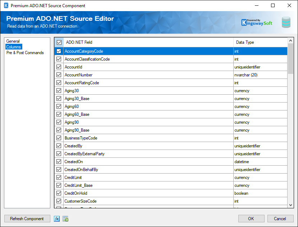Click the CreatedByExternalParty field name
298x227 pixels.
pos(84,154)
